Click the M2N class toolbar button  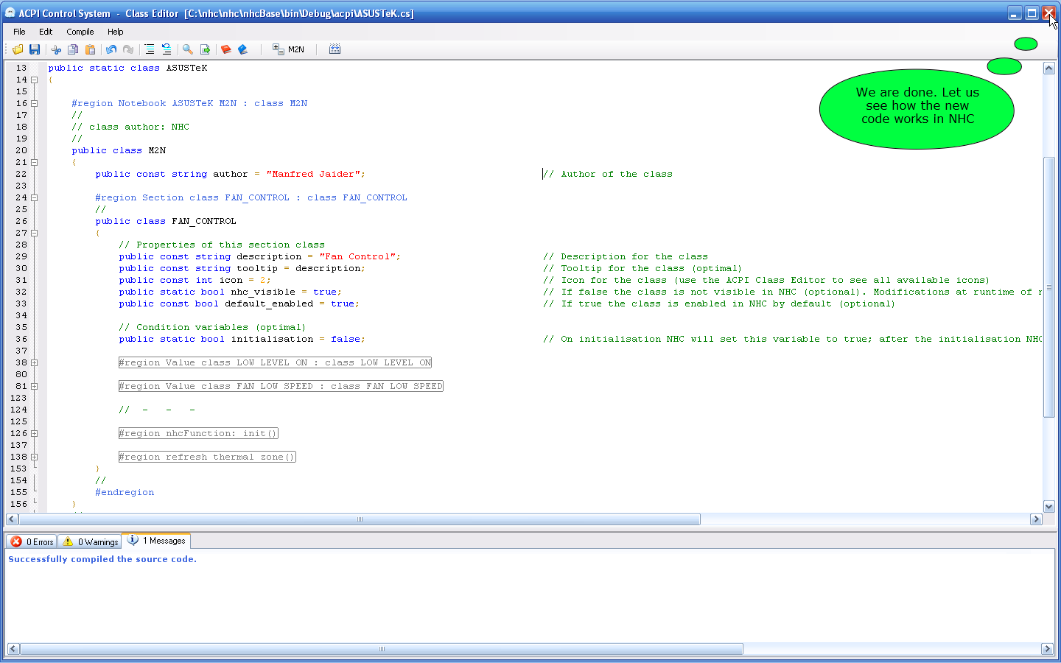point(288,49)
